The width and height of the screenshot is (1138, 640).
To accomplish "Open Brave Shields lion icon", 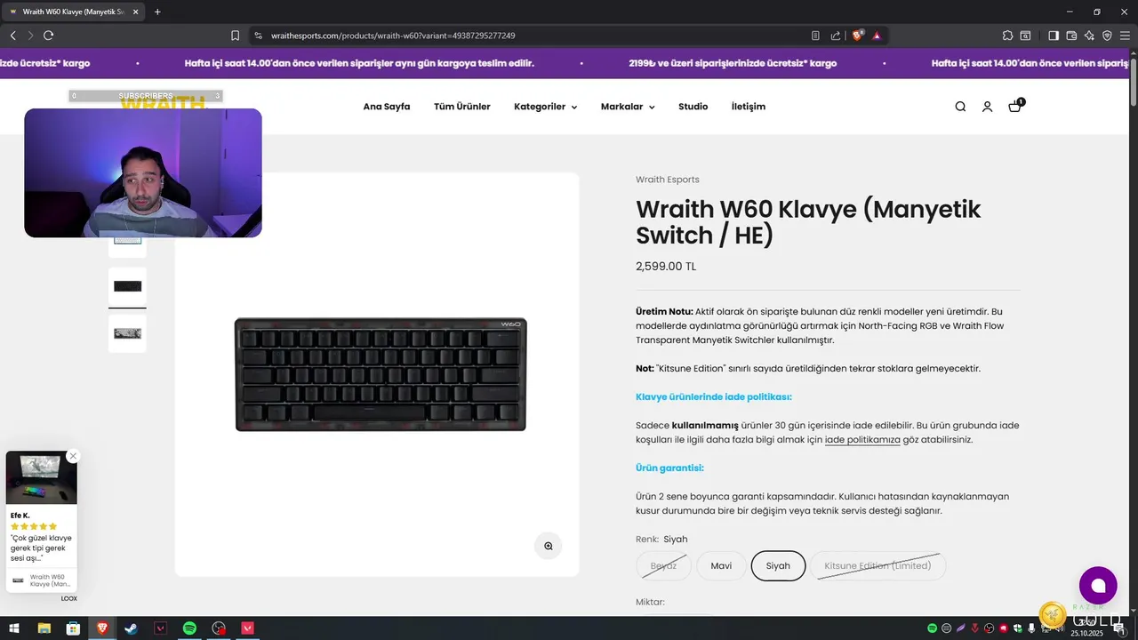I will point(857,36).
